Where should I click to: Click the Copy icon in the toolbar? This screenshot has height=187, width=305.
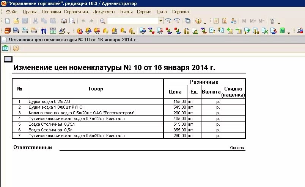click(44, 21)
